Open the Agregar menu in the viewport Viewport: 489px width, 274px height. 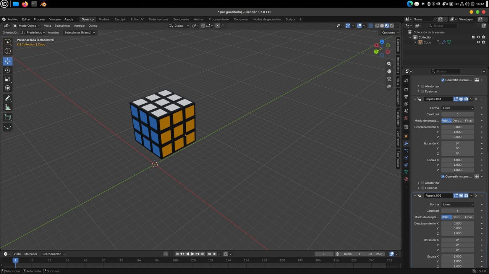click(x=79, y=26)
